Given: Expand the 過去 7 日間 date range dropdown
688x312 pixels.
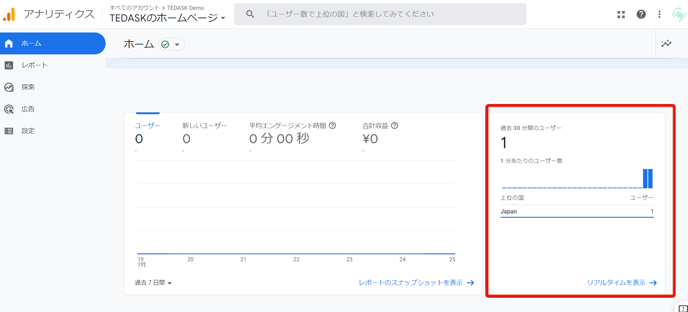Looking at the screenshot, I should pyautogui.click(x=153, y=283).
